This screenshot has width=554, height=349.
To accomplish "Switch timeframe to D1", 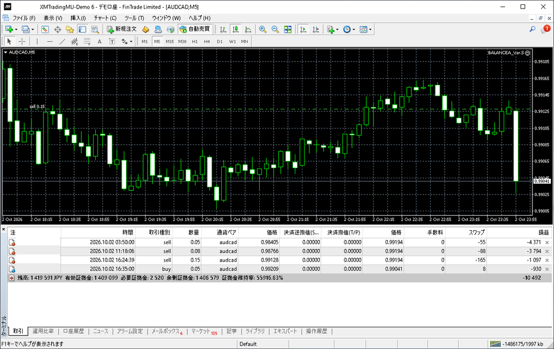I will click(220, 41).
